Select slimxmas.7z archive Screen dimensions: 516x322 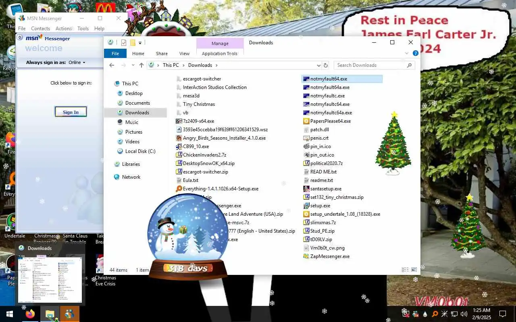pos(319,223)
